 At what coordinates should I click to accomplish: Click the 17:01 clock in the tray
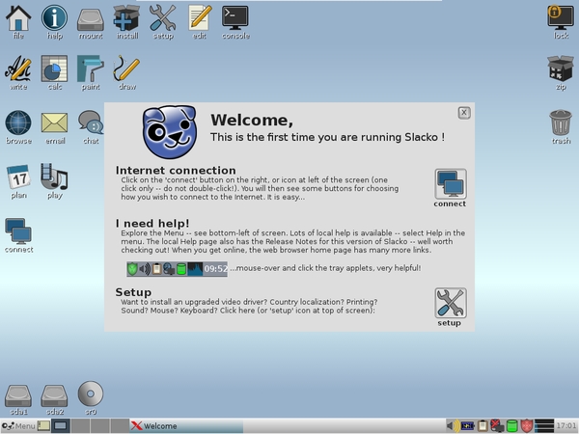click(566, 426)
